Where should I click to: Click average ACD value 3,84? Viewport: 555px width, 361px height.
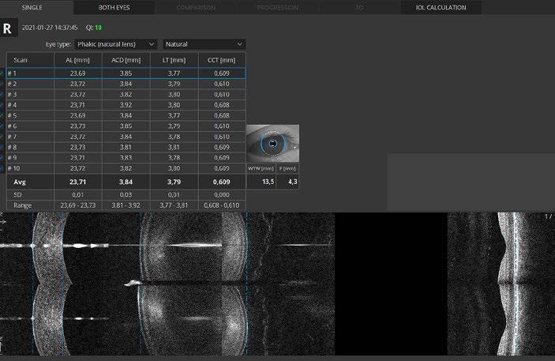click(x=126, y=182)
